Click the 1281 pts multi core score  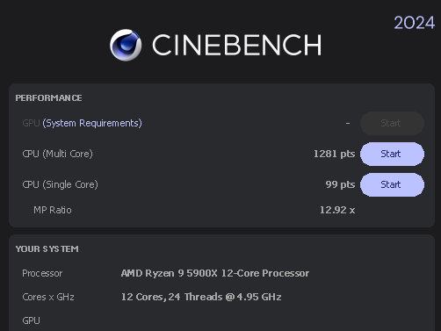pos(334,154)
